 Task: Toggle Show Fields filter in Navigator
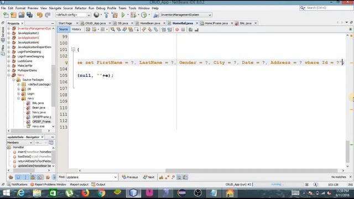click(18, 177)
